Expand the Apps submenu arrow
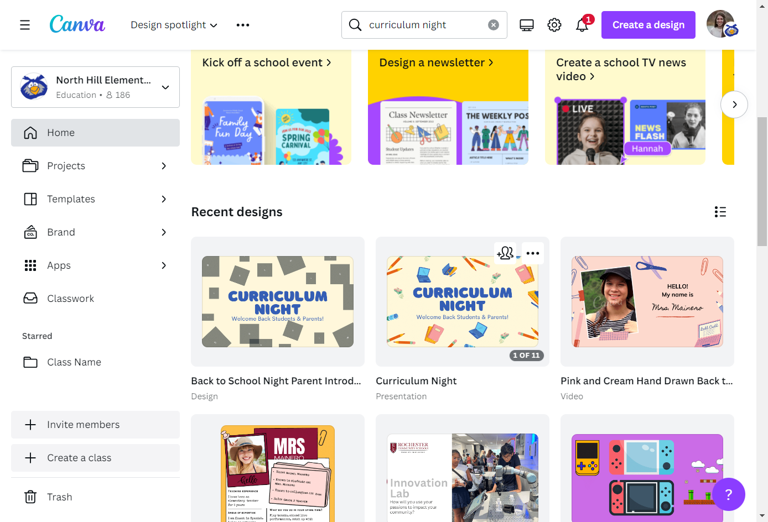 click(x=164, y=265)
